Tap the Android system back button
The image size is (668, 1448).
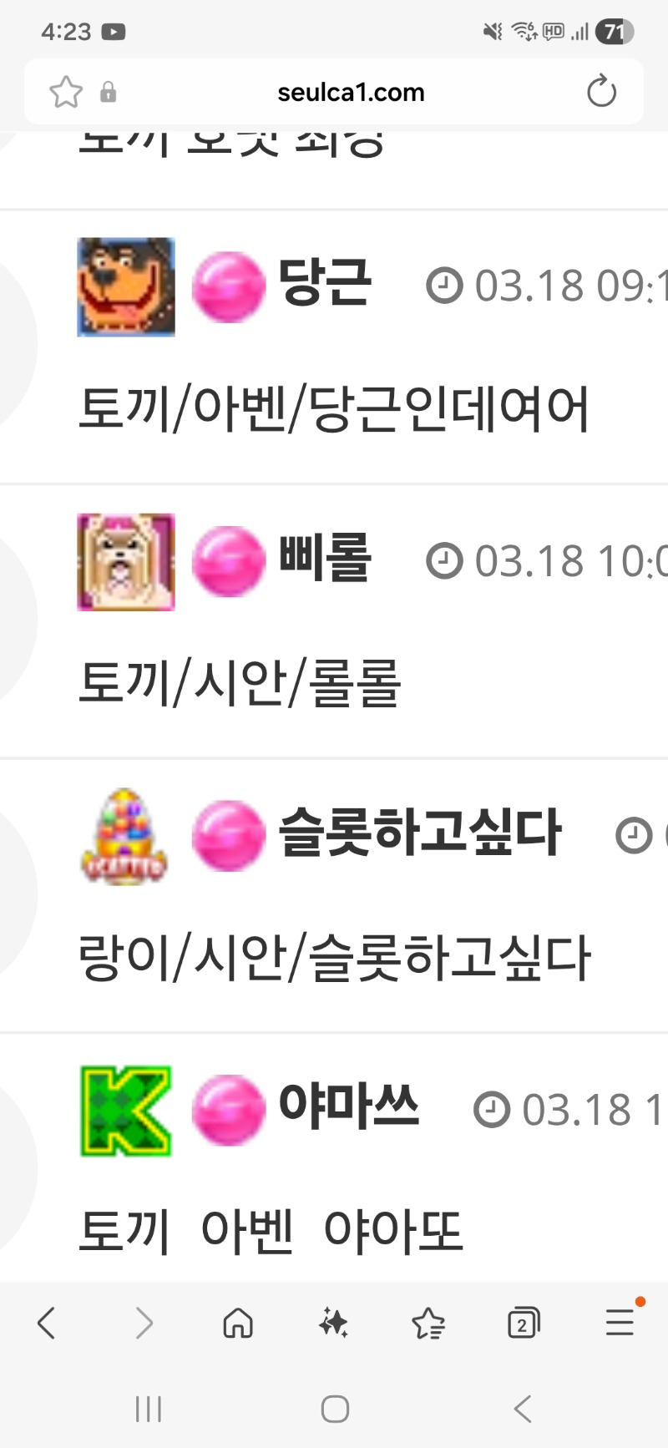point(523,1410)
